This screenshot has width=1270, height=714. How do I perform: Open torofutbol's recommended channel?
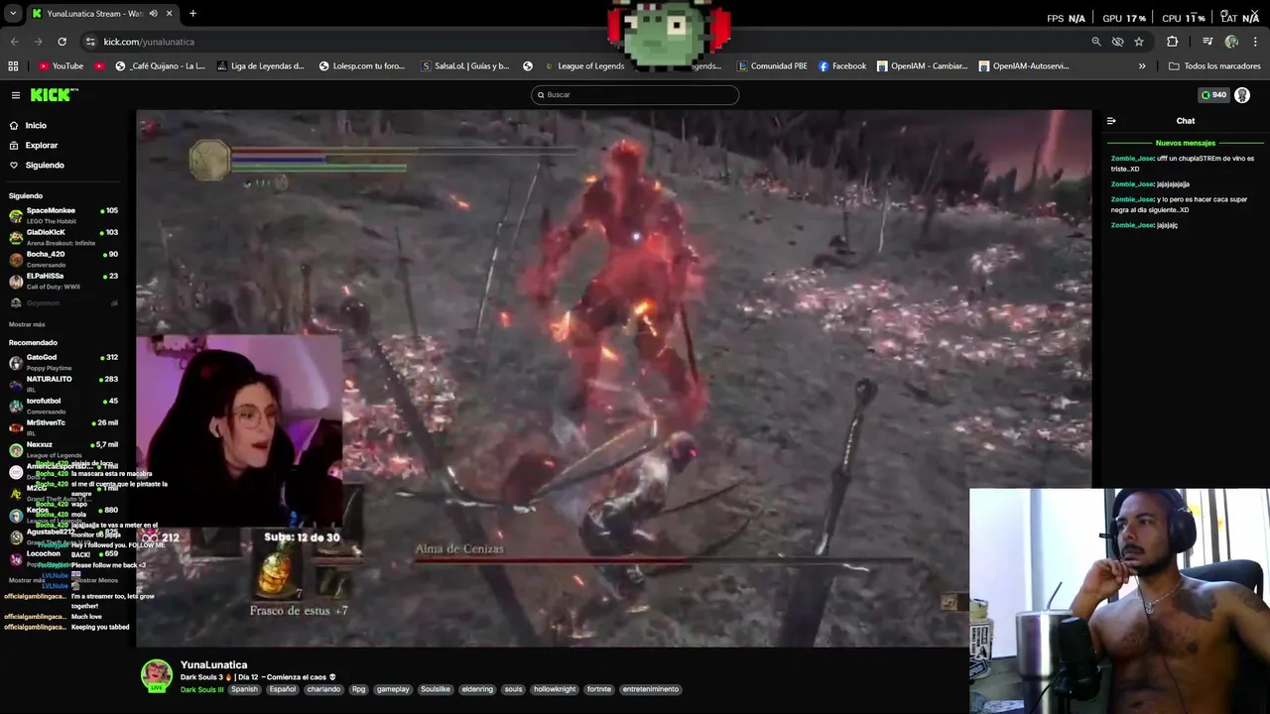click(x=63, y=405)
